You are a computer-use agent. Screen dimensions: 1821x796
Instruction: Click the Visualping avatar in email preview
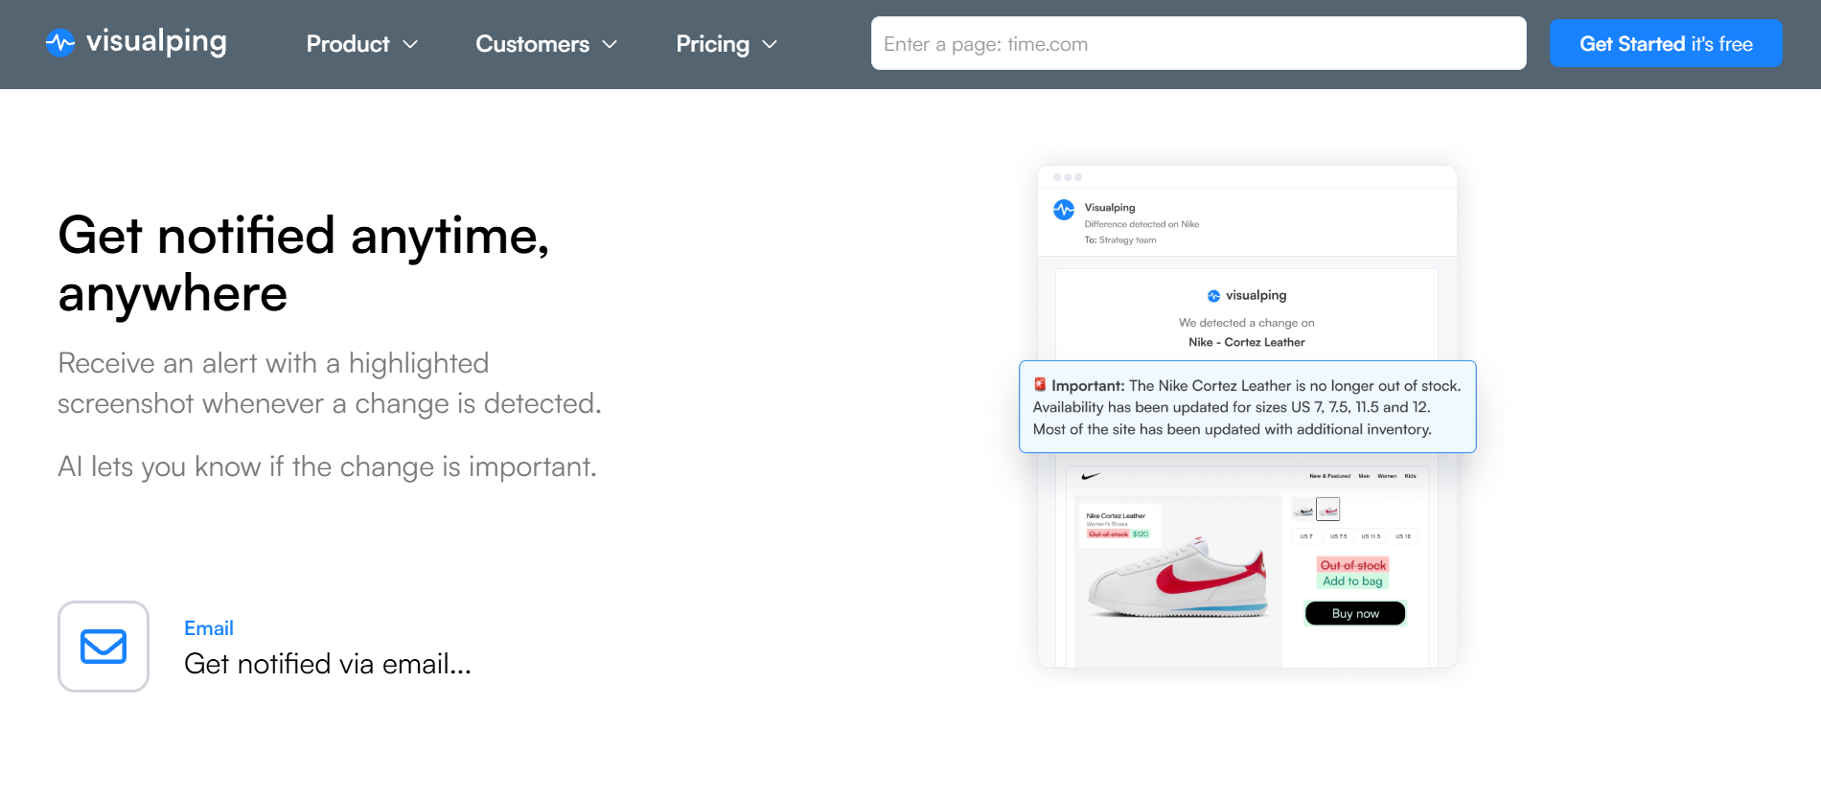pyautogui.click(x=1064, y=209)
